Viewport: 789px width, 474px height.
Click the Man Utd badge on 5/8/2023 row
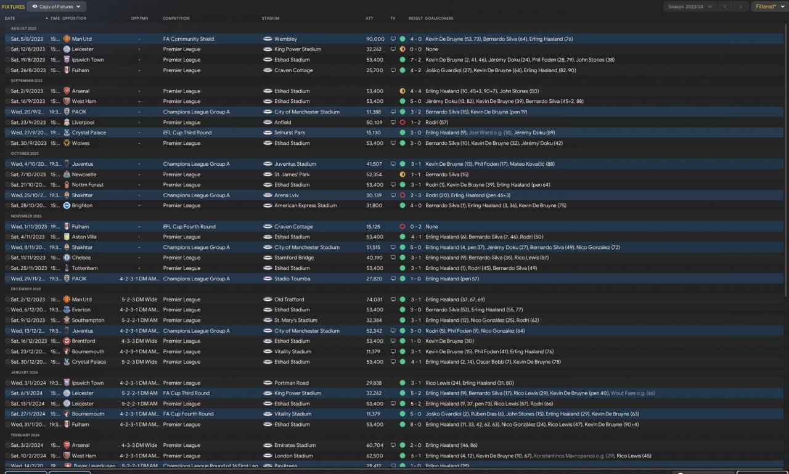click(x=67, y=39)
